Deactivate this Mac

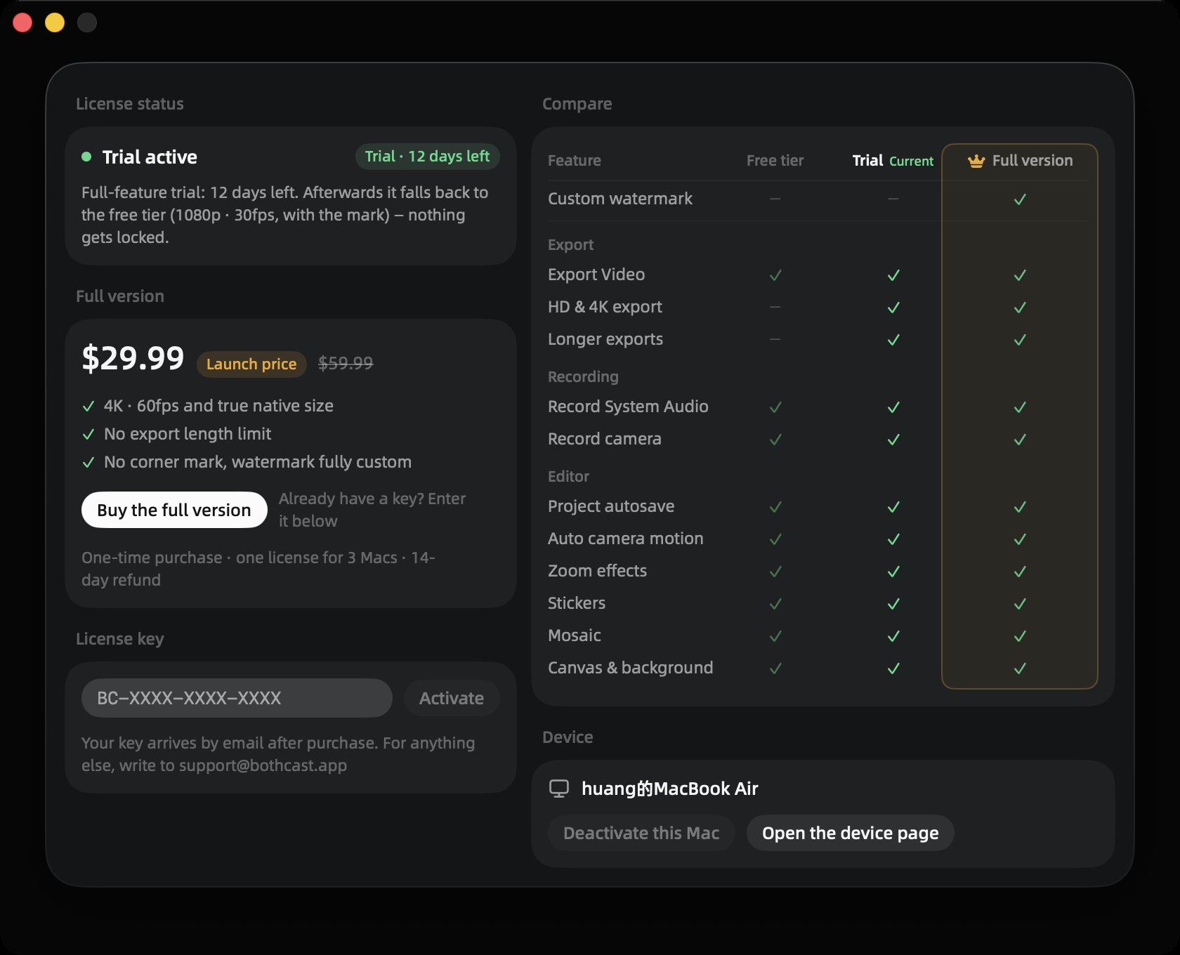coord(641,833)
